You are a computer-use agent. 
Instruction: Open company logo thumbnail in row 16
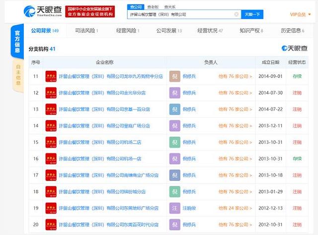[51, 159]
